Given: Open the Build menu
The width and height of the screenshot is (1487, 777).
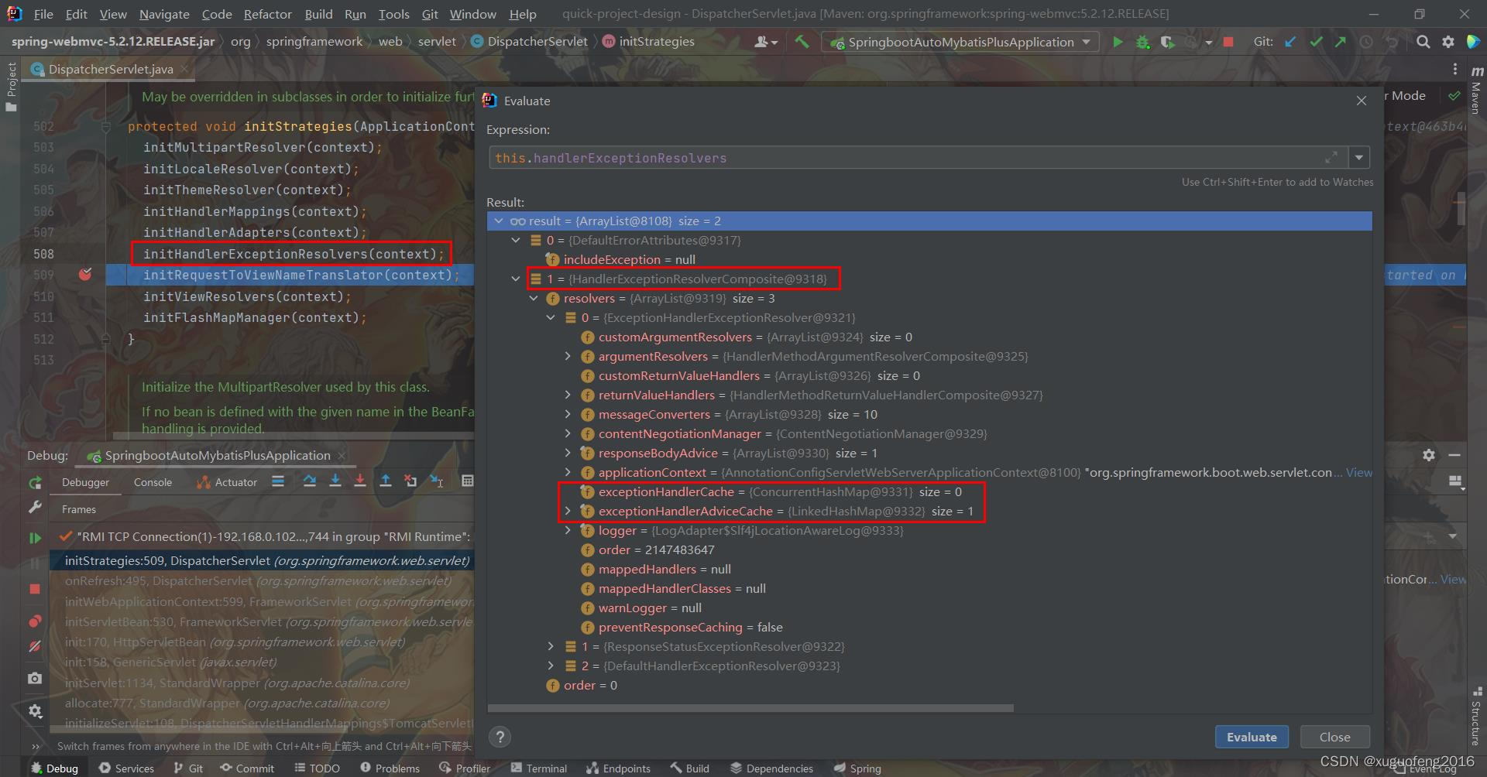Looking at the screenshot, I should point(318,14).
